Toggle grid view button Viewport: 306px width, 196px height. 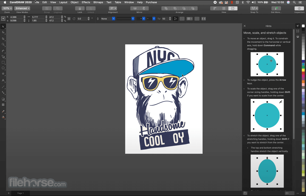coord(224,8)
